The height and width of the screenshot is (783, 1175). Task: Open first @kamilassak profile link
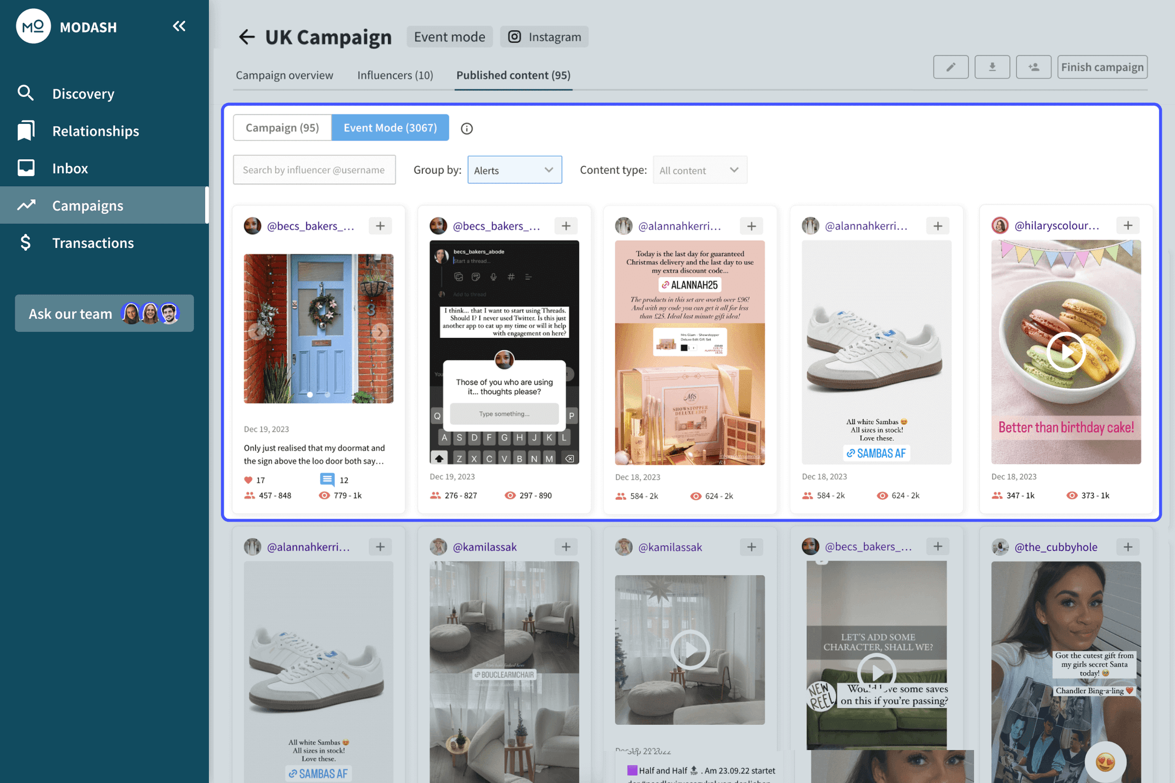(485, 547)
